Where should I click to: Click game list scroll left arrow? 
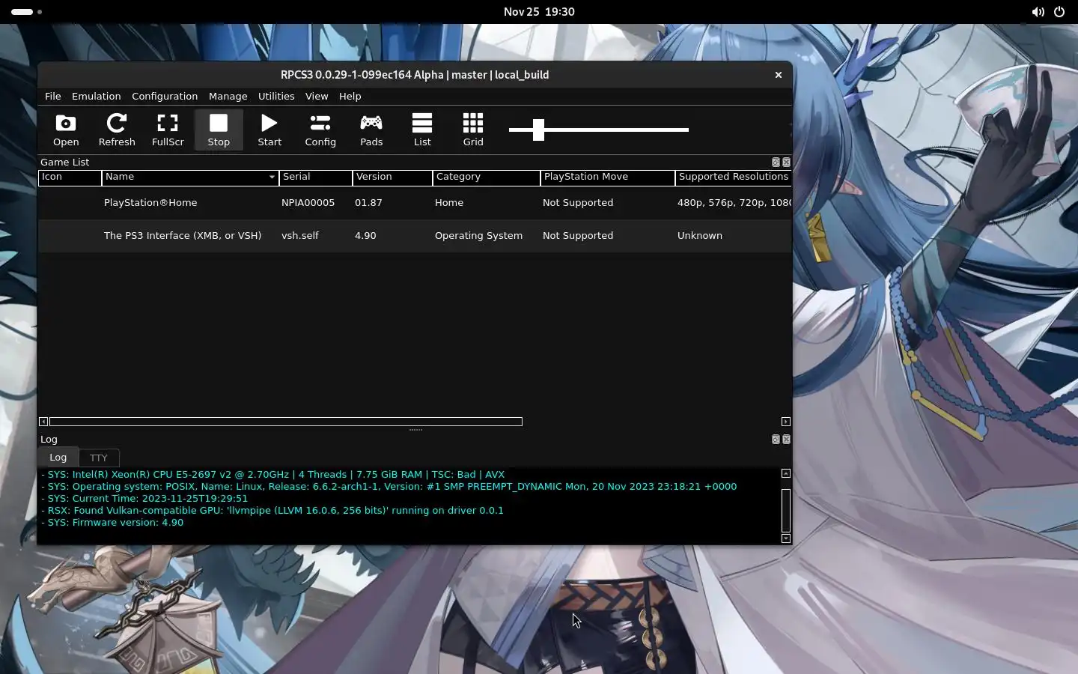(43, 422)
